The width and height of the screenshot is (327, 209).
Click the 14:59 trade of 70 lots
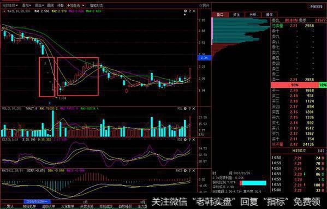pyautogui.click(x=299, y=163)
